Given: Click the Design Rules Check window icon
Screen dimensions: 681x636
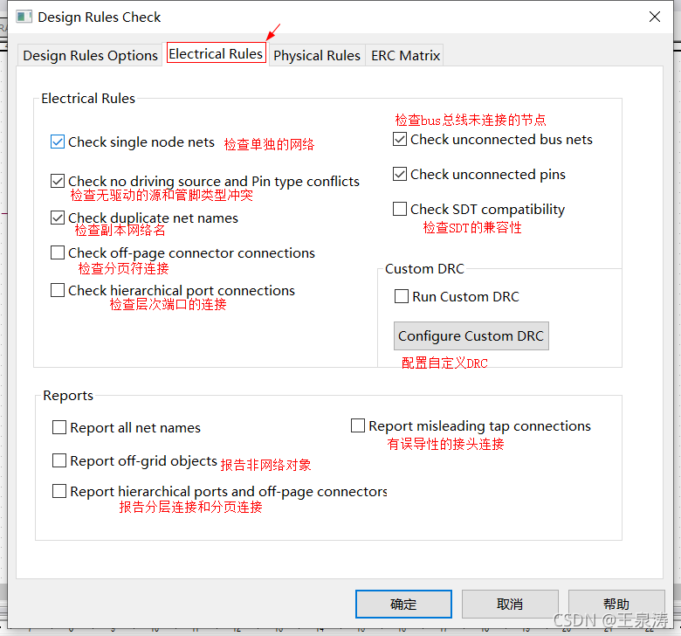Looking at the screenshot, I should coord(24,17).
